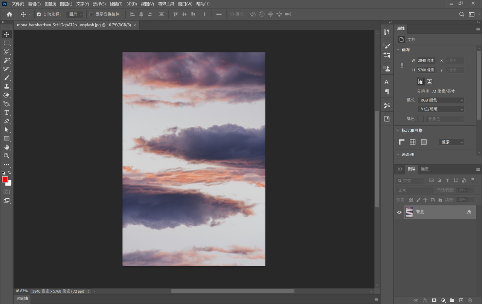The height and width of the screenshot is (304, 482).
Task: Open the 8 位/通道 bit depth dropdown
Action: tap(441, 109)
